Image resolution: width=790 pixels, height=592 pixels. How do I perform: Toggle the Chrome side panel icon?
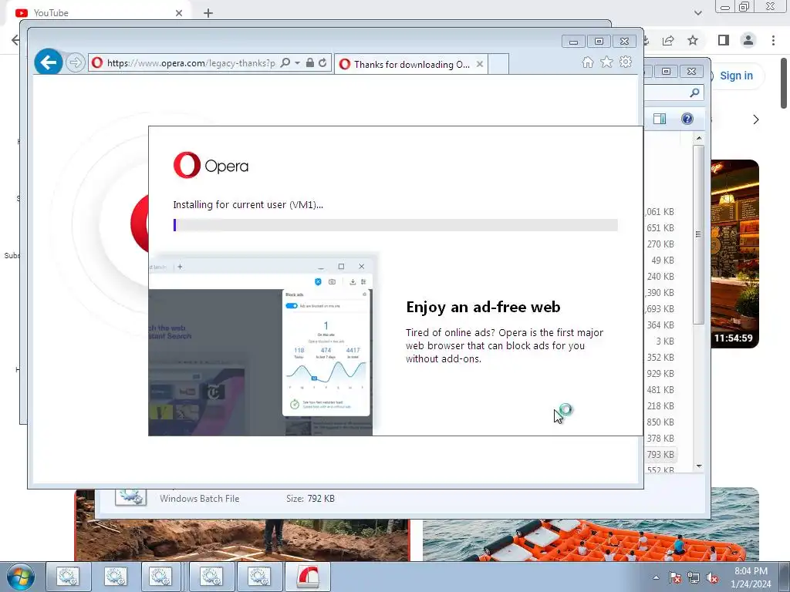coord(724,40)
